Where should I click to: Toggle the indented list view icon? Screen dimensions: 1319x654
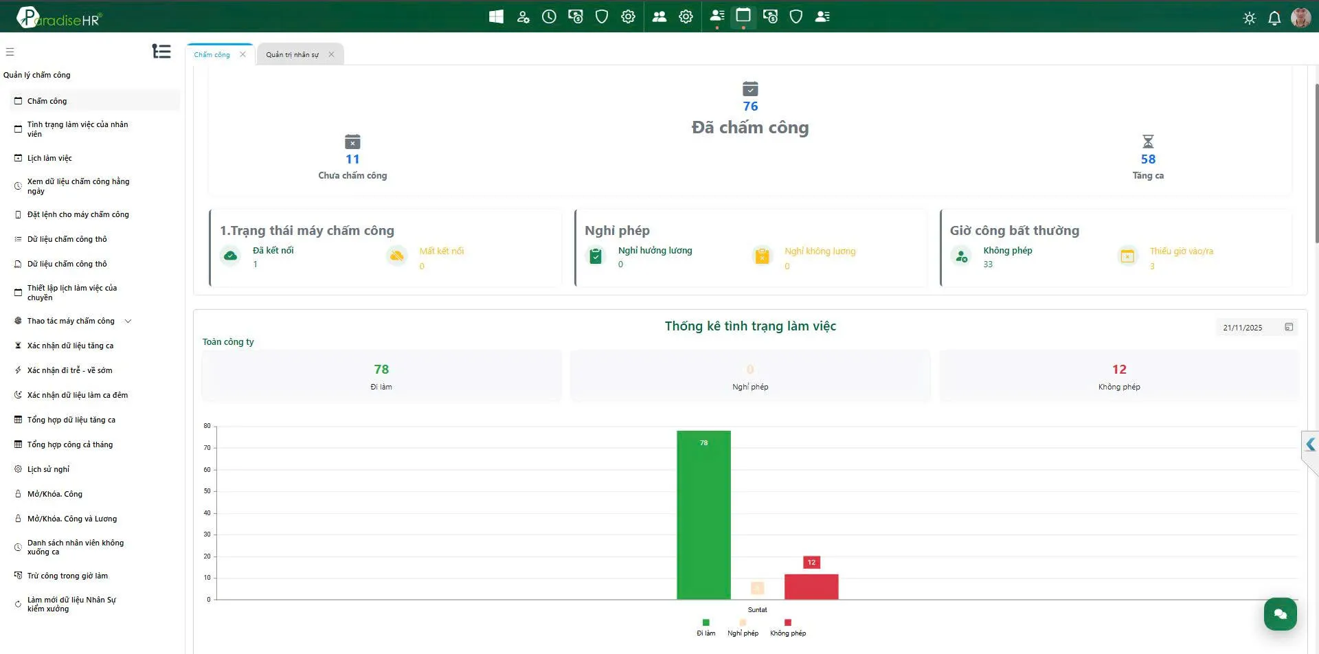pos(161,52)
